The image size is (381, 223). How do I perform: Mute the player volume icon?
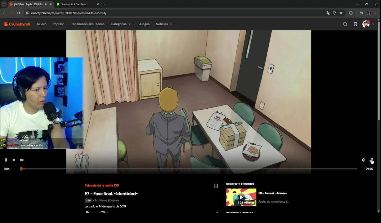pos(22,160)
